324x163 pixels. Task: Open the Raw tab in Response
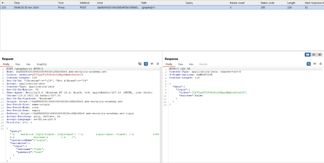(x=181, y=64)
